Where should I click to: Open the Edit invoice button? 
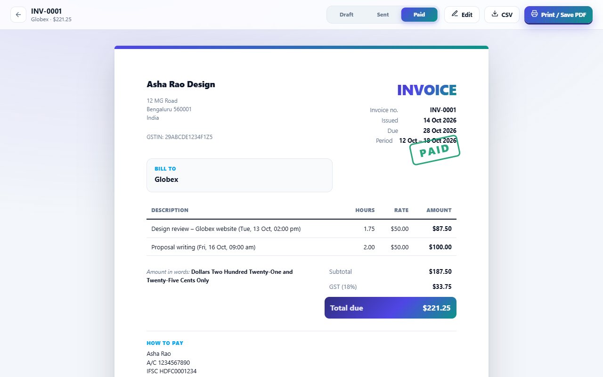[x=462, y=15]
